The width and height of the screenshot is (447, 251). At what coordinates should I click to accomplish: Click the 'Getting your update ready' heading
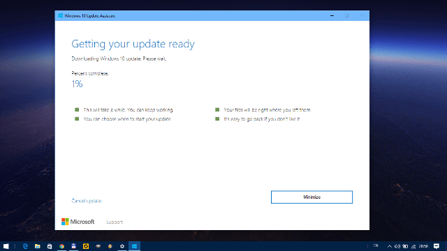pos(133,44)
